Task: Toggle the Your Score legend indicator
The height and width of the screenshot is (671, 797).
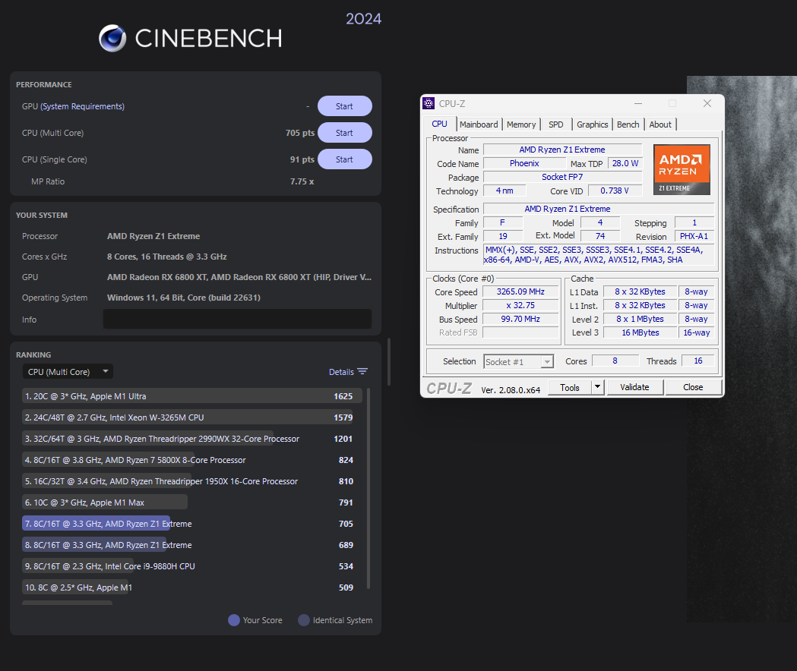Action: [x=235, y=620]
